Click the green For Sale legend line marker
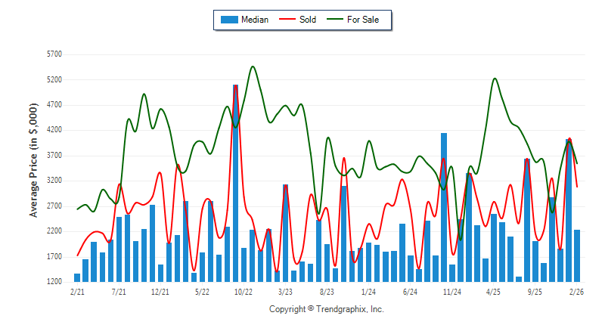This screenshot has width=605, height=328. coord(335,20)
